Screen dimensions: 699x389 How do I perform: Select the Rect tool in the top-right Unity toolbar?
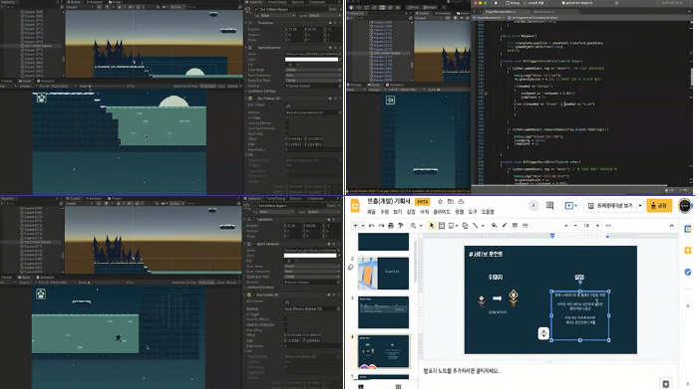click(x=382, y=8)
